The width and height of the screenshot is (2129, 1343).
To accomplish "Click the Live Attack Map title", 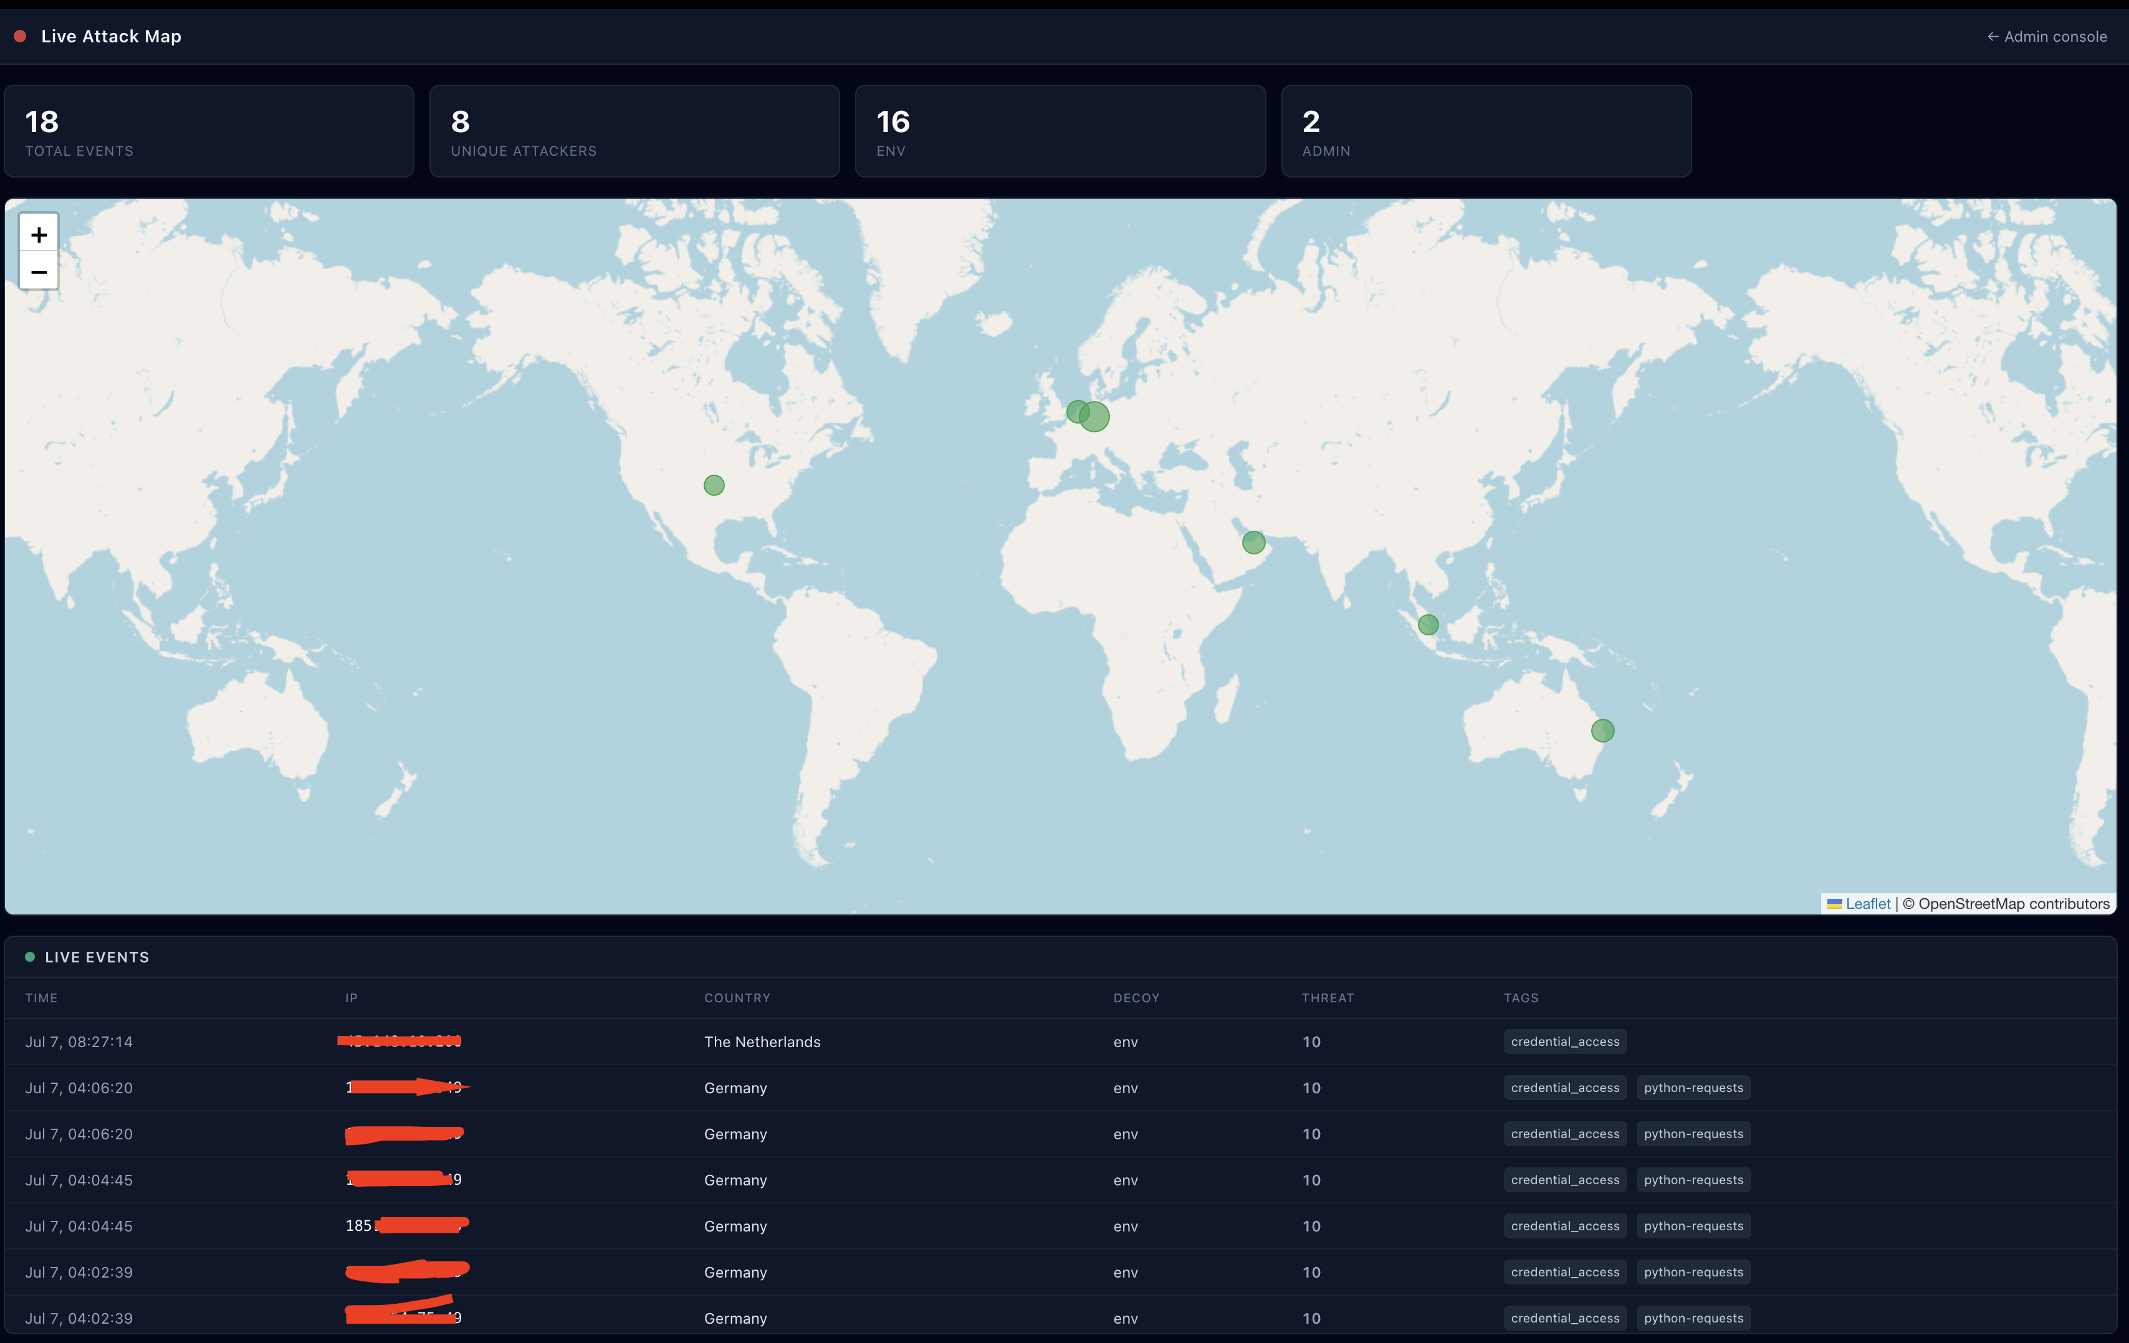I will tap(112, 36).
